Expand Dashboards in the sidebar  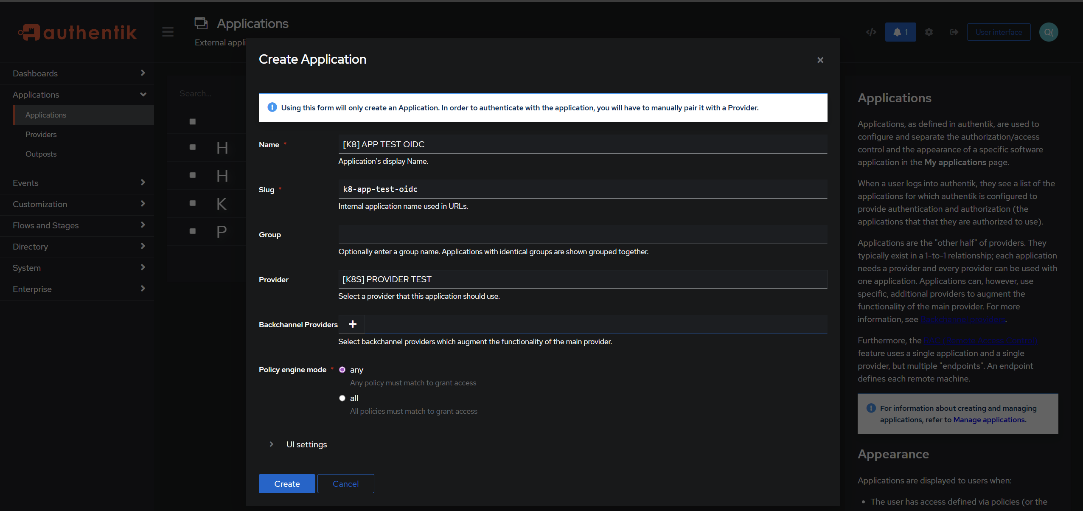click(x=77, y=73)
